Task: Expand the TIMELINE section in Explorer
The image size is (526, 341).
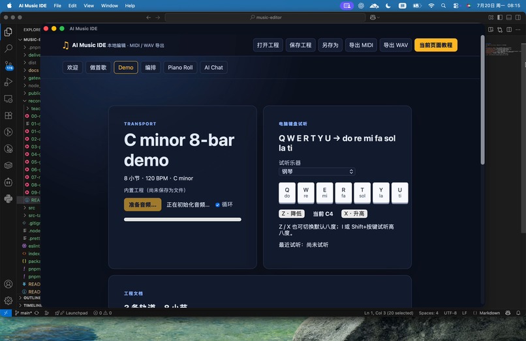Action: [29, 305]
